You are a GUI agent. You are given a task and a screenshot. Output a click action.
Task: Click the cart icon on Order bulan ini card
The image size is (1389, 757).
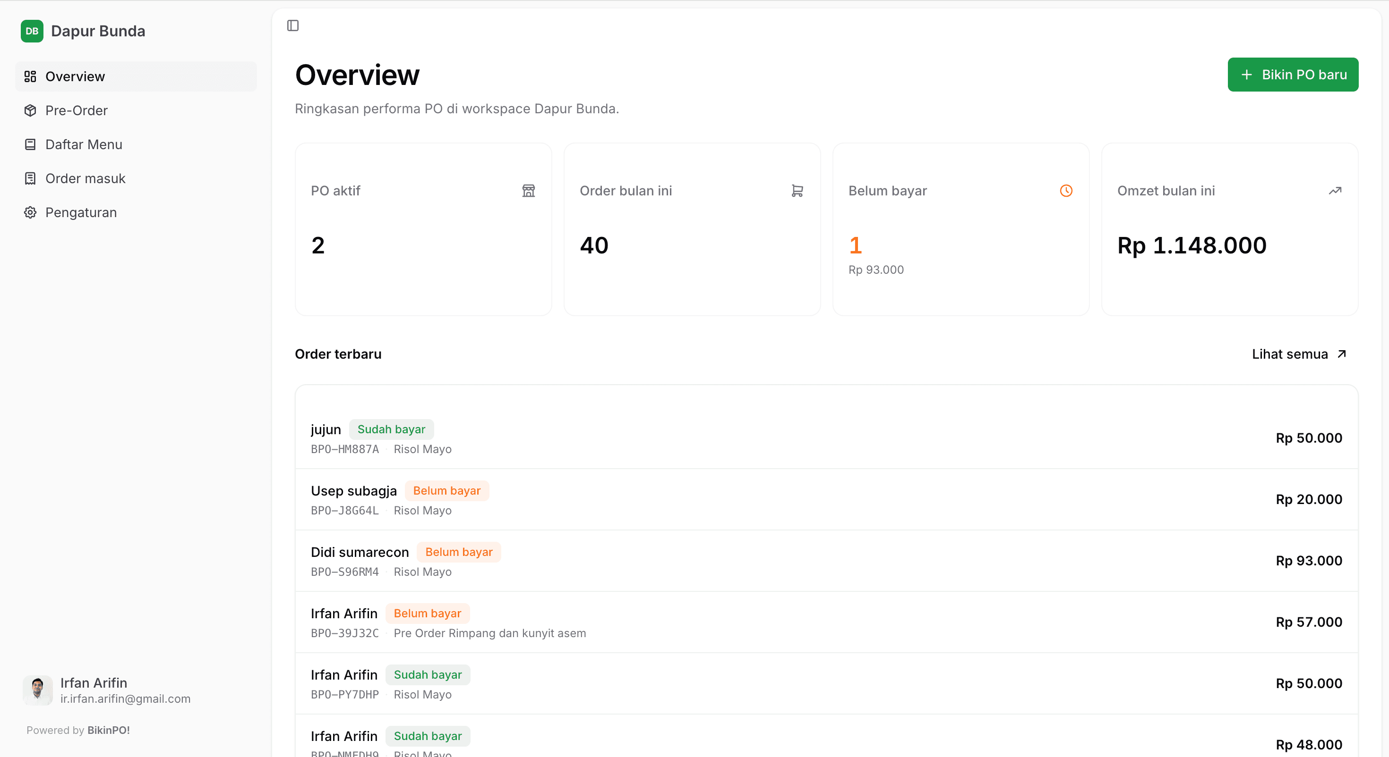pyautogui.click(x=797, y=191)
